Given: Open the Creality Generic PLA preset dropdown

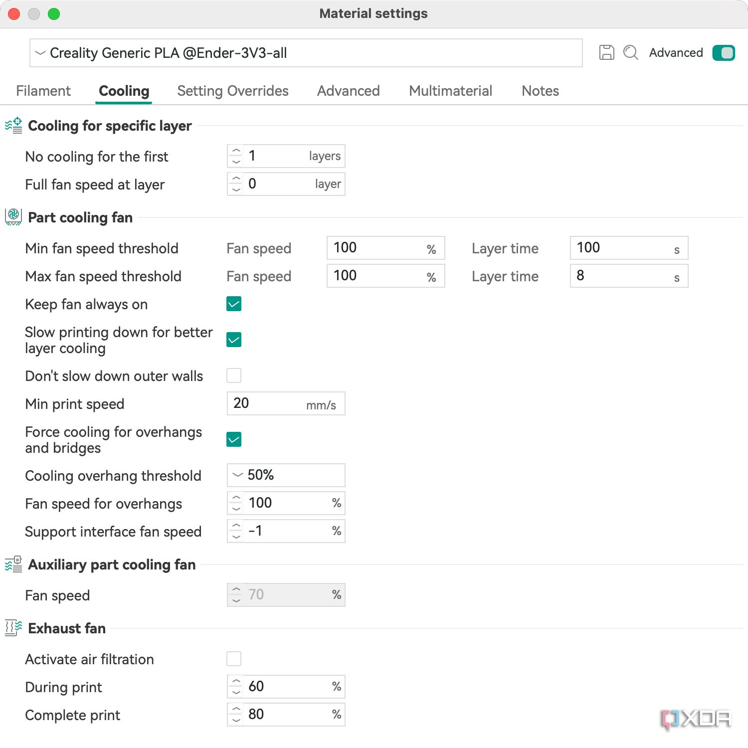Looking at the screenshot, I should [x=306, y=53].
